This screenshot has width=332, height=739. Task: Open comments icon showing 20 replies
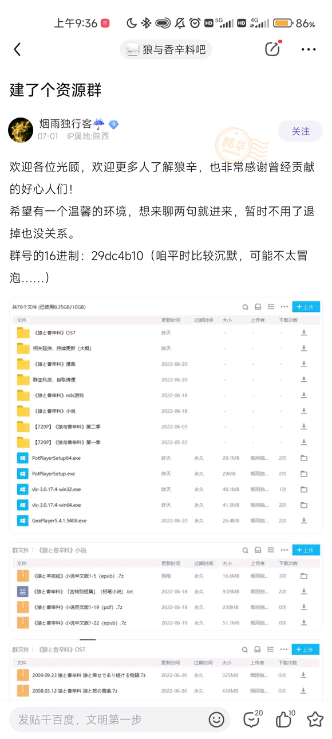pyautogui.click(x=252, y=719)
